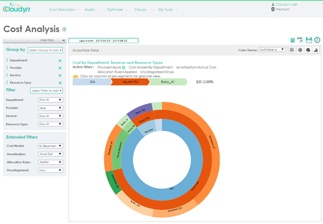Click the Department group row label
The height and width of the screenshot is (224, 323).
point(19,60)
